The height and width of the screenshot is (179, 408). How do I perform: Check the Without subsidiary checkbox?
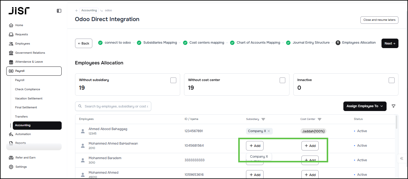[x=173, y=80]
